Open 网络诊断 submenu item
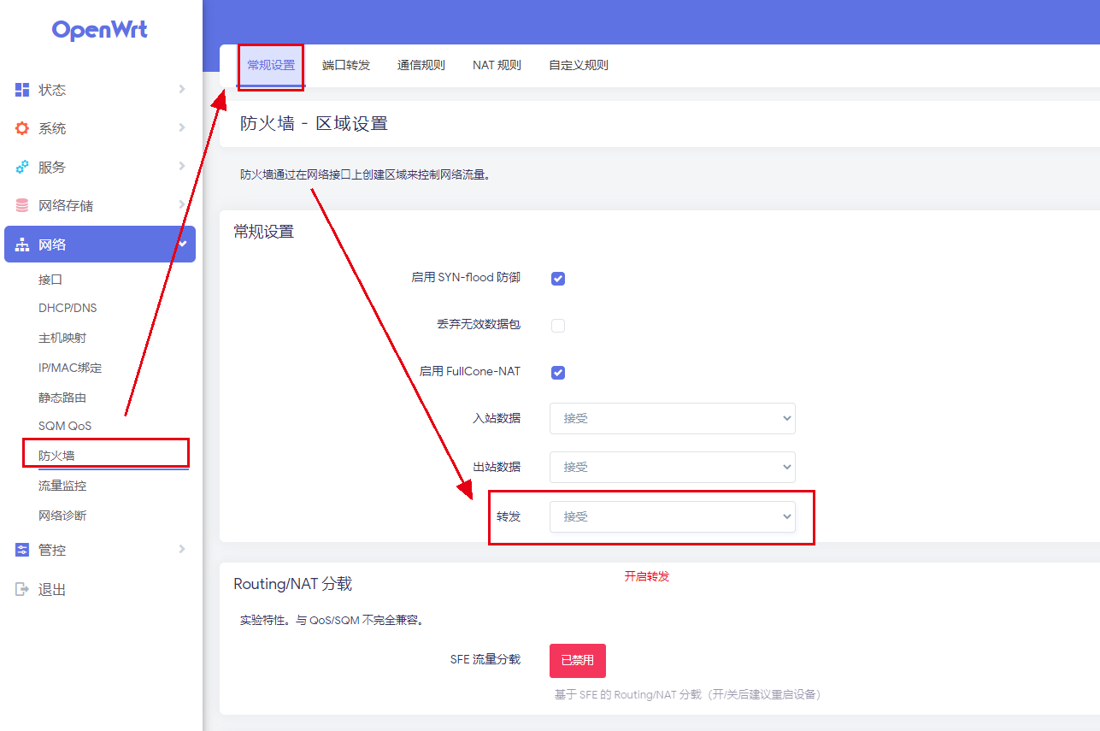Viewport: 1100px width, 731px height. [62, 516]
